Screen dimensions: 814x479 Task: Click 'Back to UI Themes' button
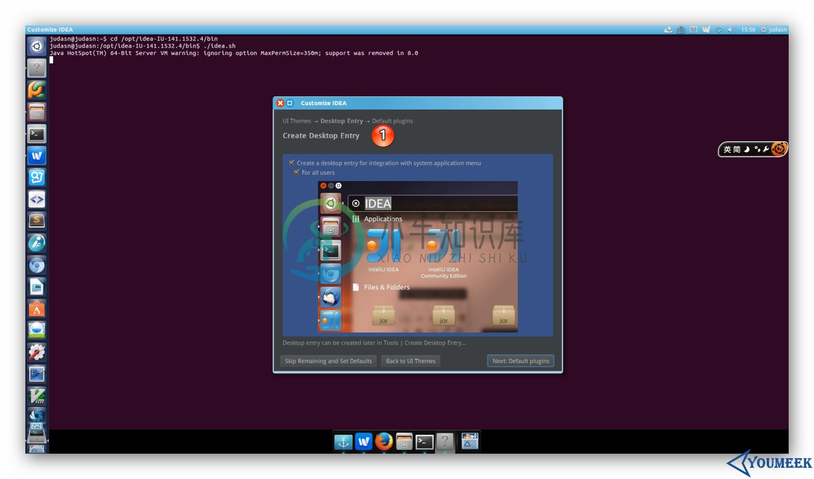click(x=411, y=361)
